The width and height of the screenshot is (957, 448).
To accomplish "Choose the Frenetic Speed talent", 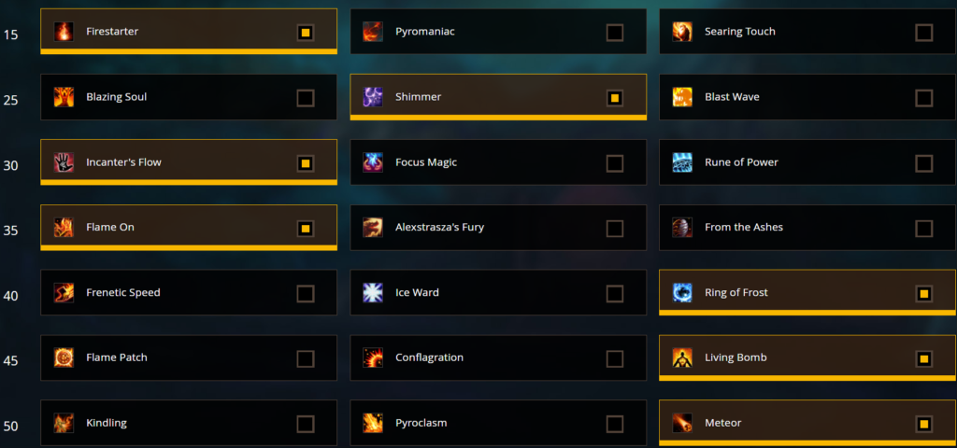I will pos(189,292).
